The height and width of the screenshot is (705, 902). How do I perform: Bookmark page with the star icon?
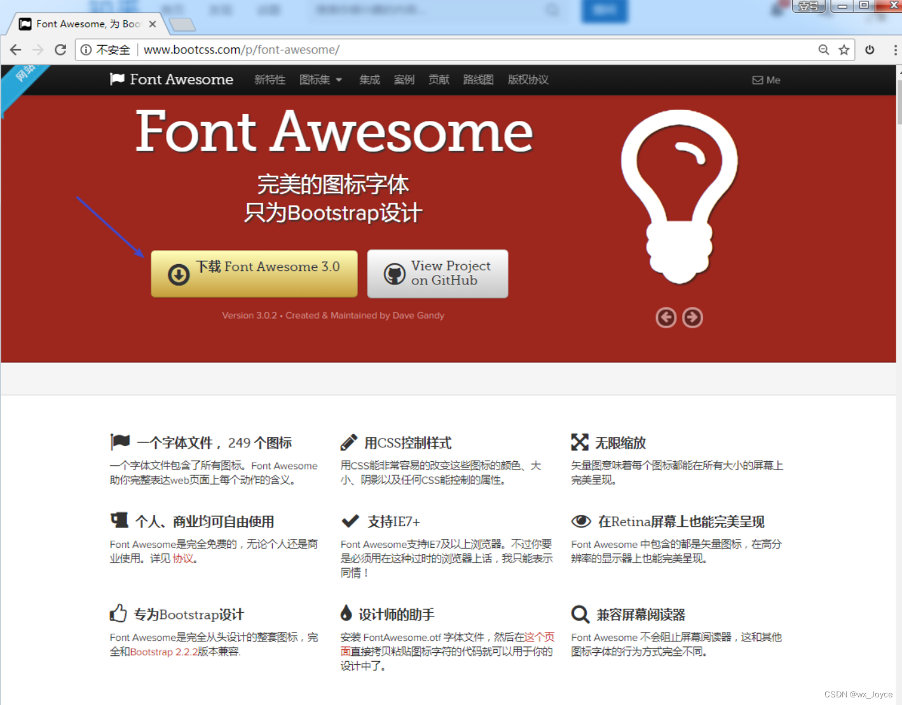pyautogui.click(x=844, y=50)
